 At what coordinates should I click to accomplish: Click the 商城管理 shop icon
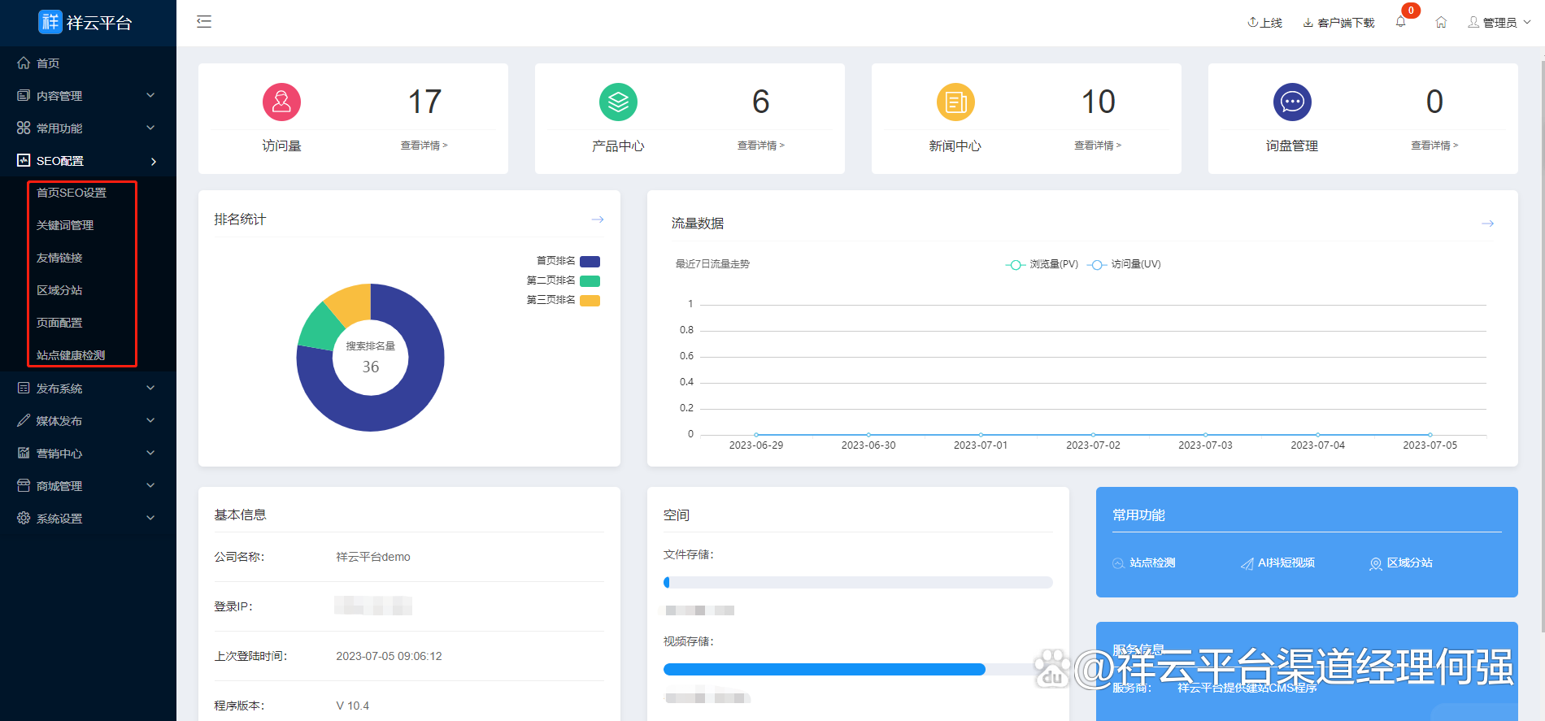(x=24, y=485)
